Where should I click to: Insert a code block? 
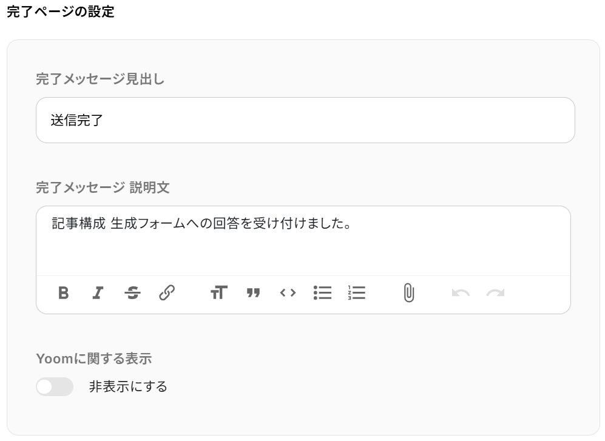click(288, 293)
